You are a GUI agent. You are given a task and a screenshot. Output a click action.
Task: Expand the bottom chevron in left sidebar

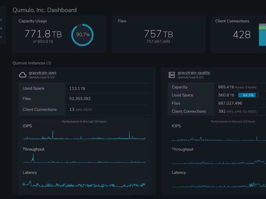[1, 37]
